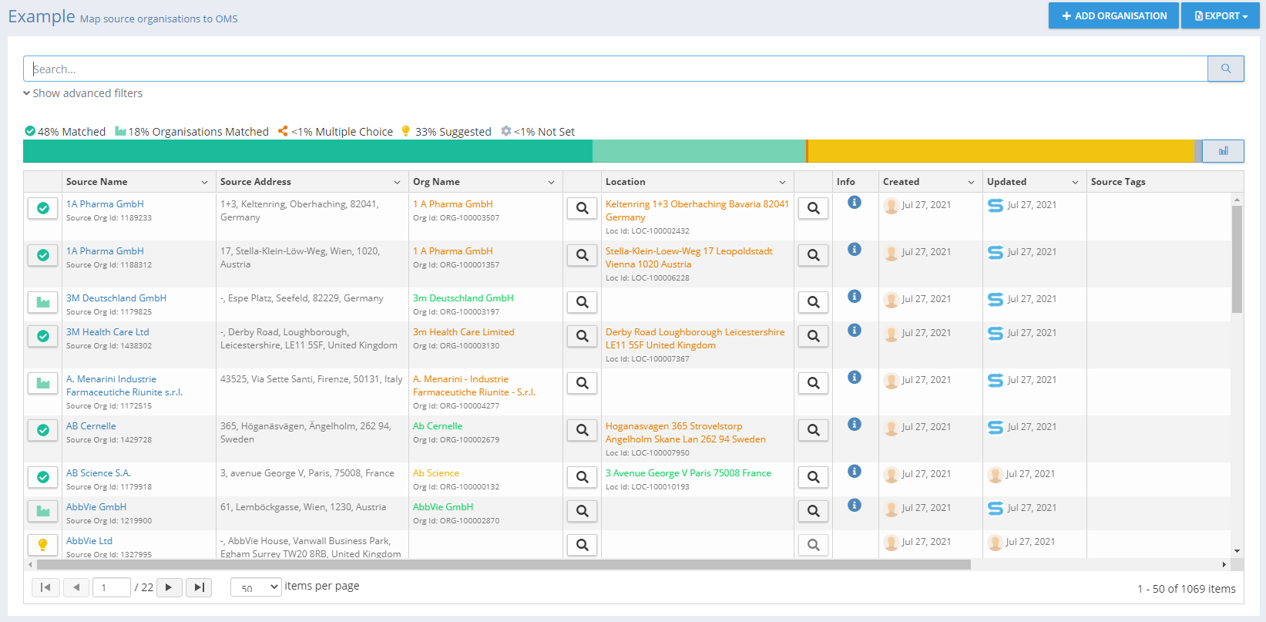1266x622 pixels.
Task: Open Location column header menu
Action: click(x=782, y=183)
